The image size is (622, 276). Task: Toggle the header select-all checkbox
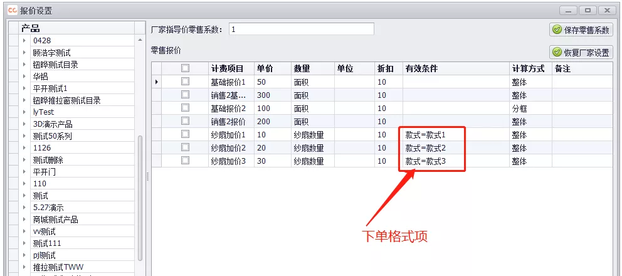click(x=185, y=68)
